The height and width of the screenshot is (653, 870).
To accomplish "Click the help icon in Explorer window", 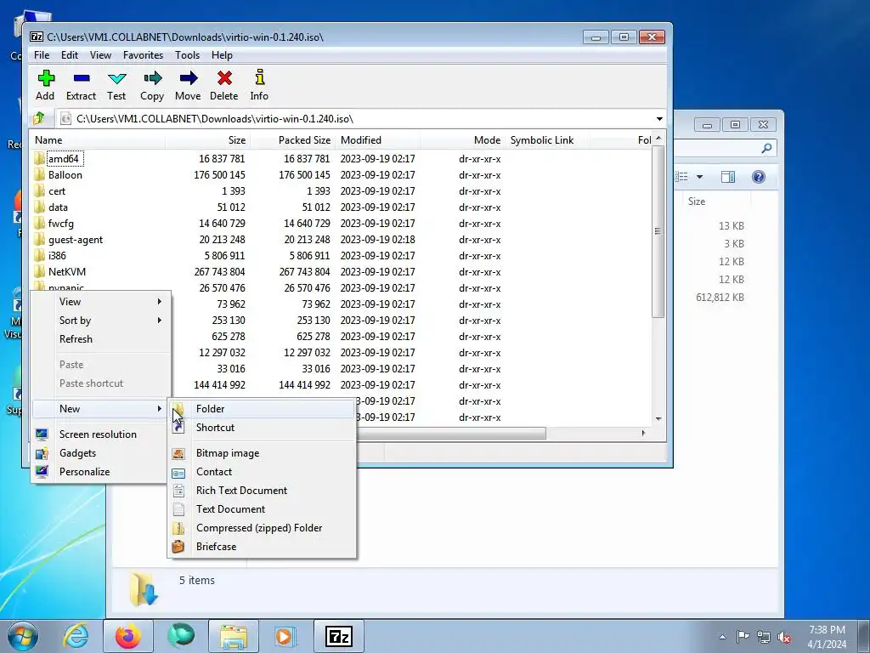I will pyautogui.click(x=759, y=177).
